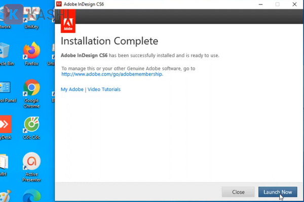Viewport: 304px width, 202px height.
Task: Close the installer using the title bar X
Action: [295, 4]
